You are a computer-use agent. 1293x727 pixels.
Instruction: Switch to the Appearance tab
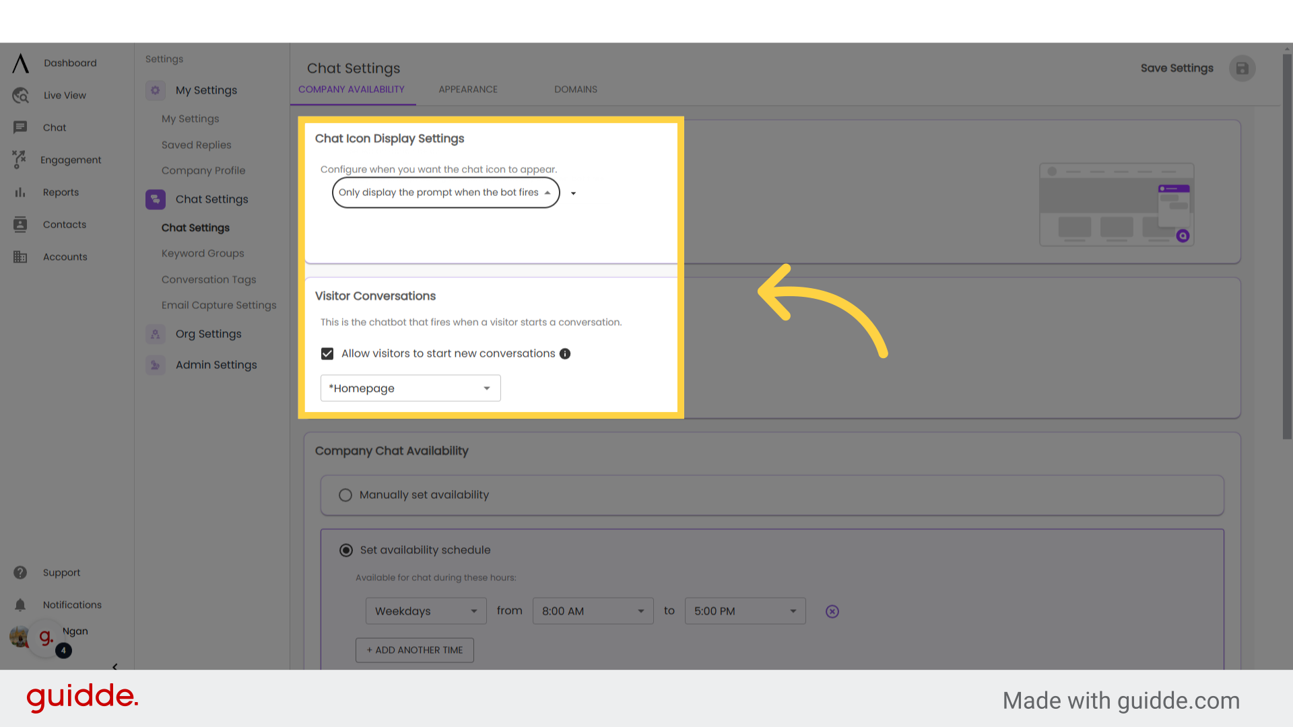pos(468,90)
